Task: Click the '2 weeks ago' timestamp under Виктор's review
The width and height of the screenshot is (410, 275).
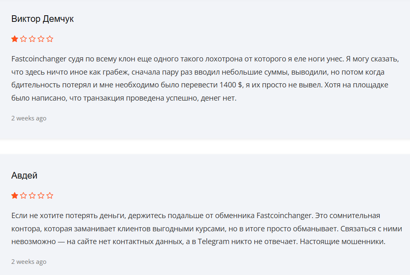Action: (x=29, y=118)
